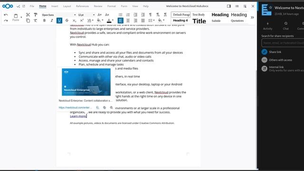304x171 pixels.
Task: Apply Quotations style
Action: point(237,21)
